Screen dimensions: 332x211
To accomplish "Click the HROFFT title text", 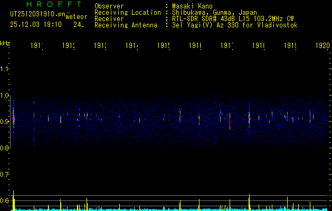I will [54, 4].
